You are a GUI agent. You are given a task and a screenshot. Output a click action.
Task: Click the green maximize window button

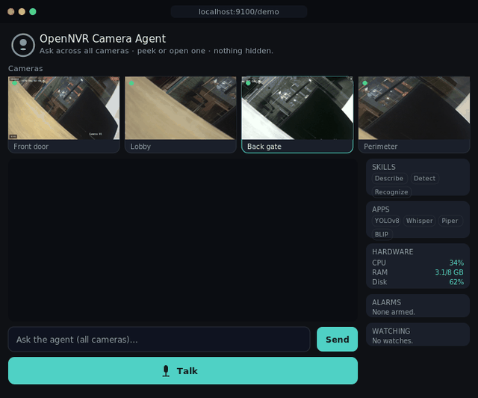[33, 12]
